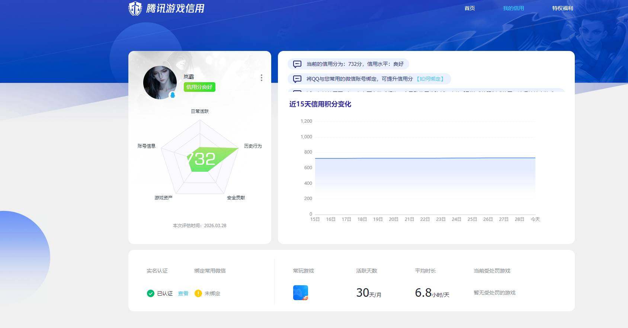Image resolution: width=628 pixels, height=328 pixels.
Task: Click the chat bubble icon beside 当前的信用分为
Action: [297, 64]
